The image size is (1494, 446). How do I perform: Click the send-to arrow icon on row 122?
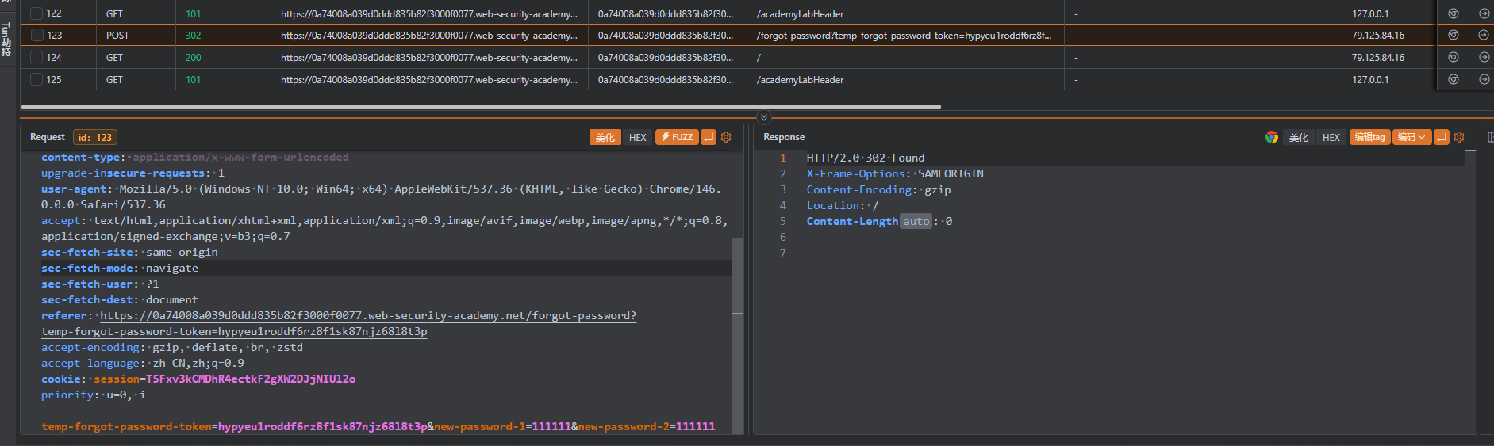(1483, 13)
